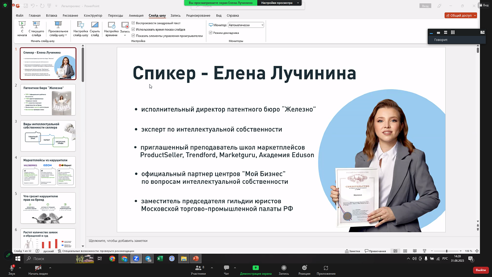Click notes field Щелкните, чтобы добавить заметки
The width and height of the screenshot is (492, 277).
point(118,241)
